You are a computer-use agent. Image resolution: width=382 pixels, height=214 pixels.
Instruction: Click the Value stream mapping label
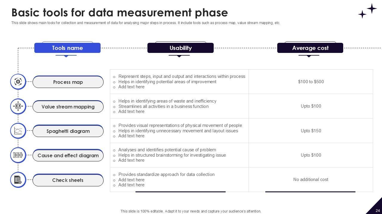pyautogui.click(x=68, y=107)
